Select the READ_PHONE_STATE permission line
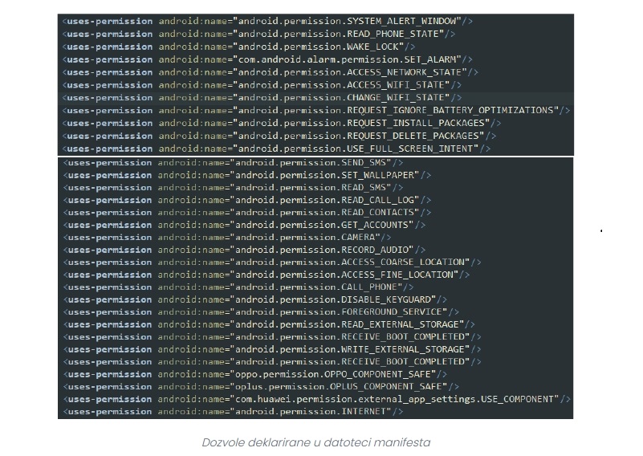The height and width of the screenshot is (456, 643). 258,34
